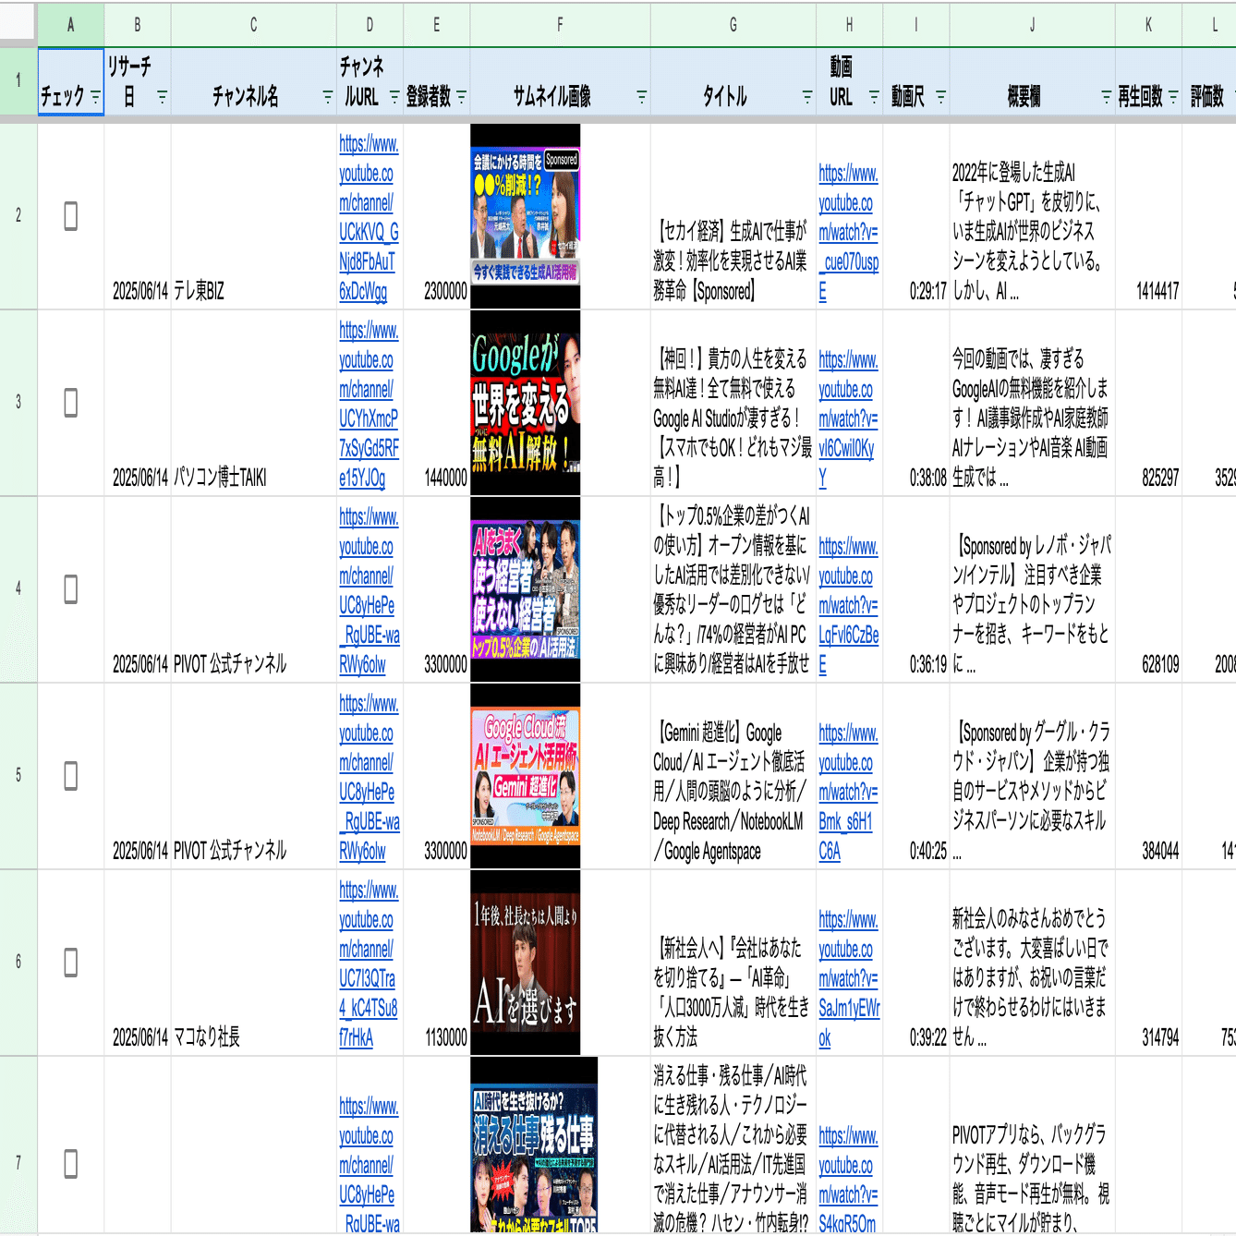
Task: Select the テレ東BIZ video thumbnail image
Action: (x=526, y=216)
